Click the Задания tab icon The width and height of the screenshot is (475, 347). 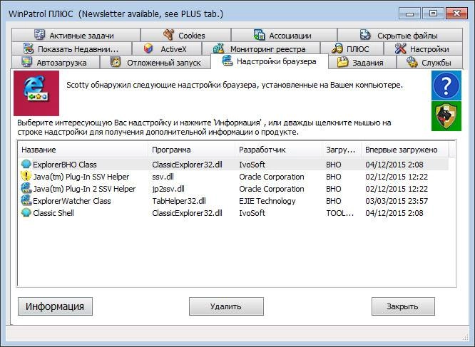(x=342, y=62)
